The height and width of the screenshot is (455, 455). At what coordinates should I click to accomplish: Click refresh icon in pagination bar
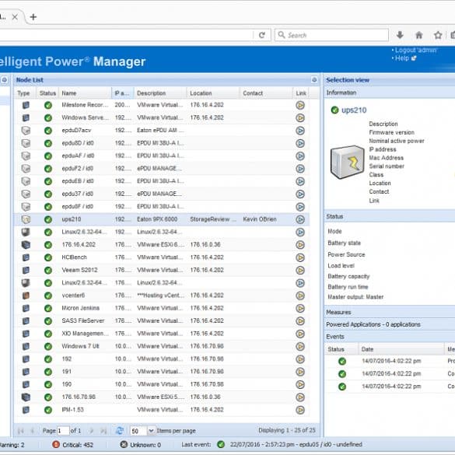pyautogui.click(x=120, y=431)
